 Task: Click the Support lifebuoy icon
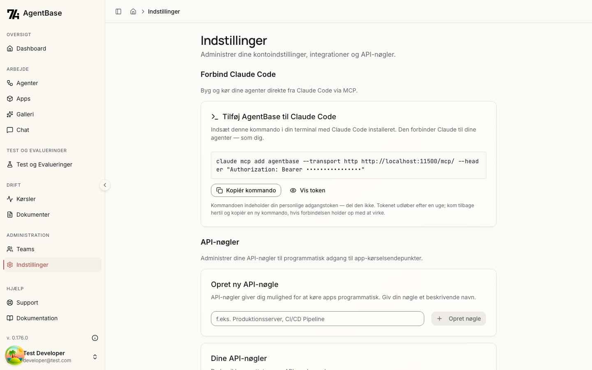10,303
